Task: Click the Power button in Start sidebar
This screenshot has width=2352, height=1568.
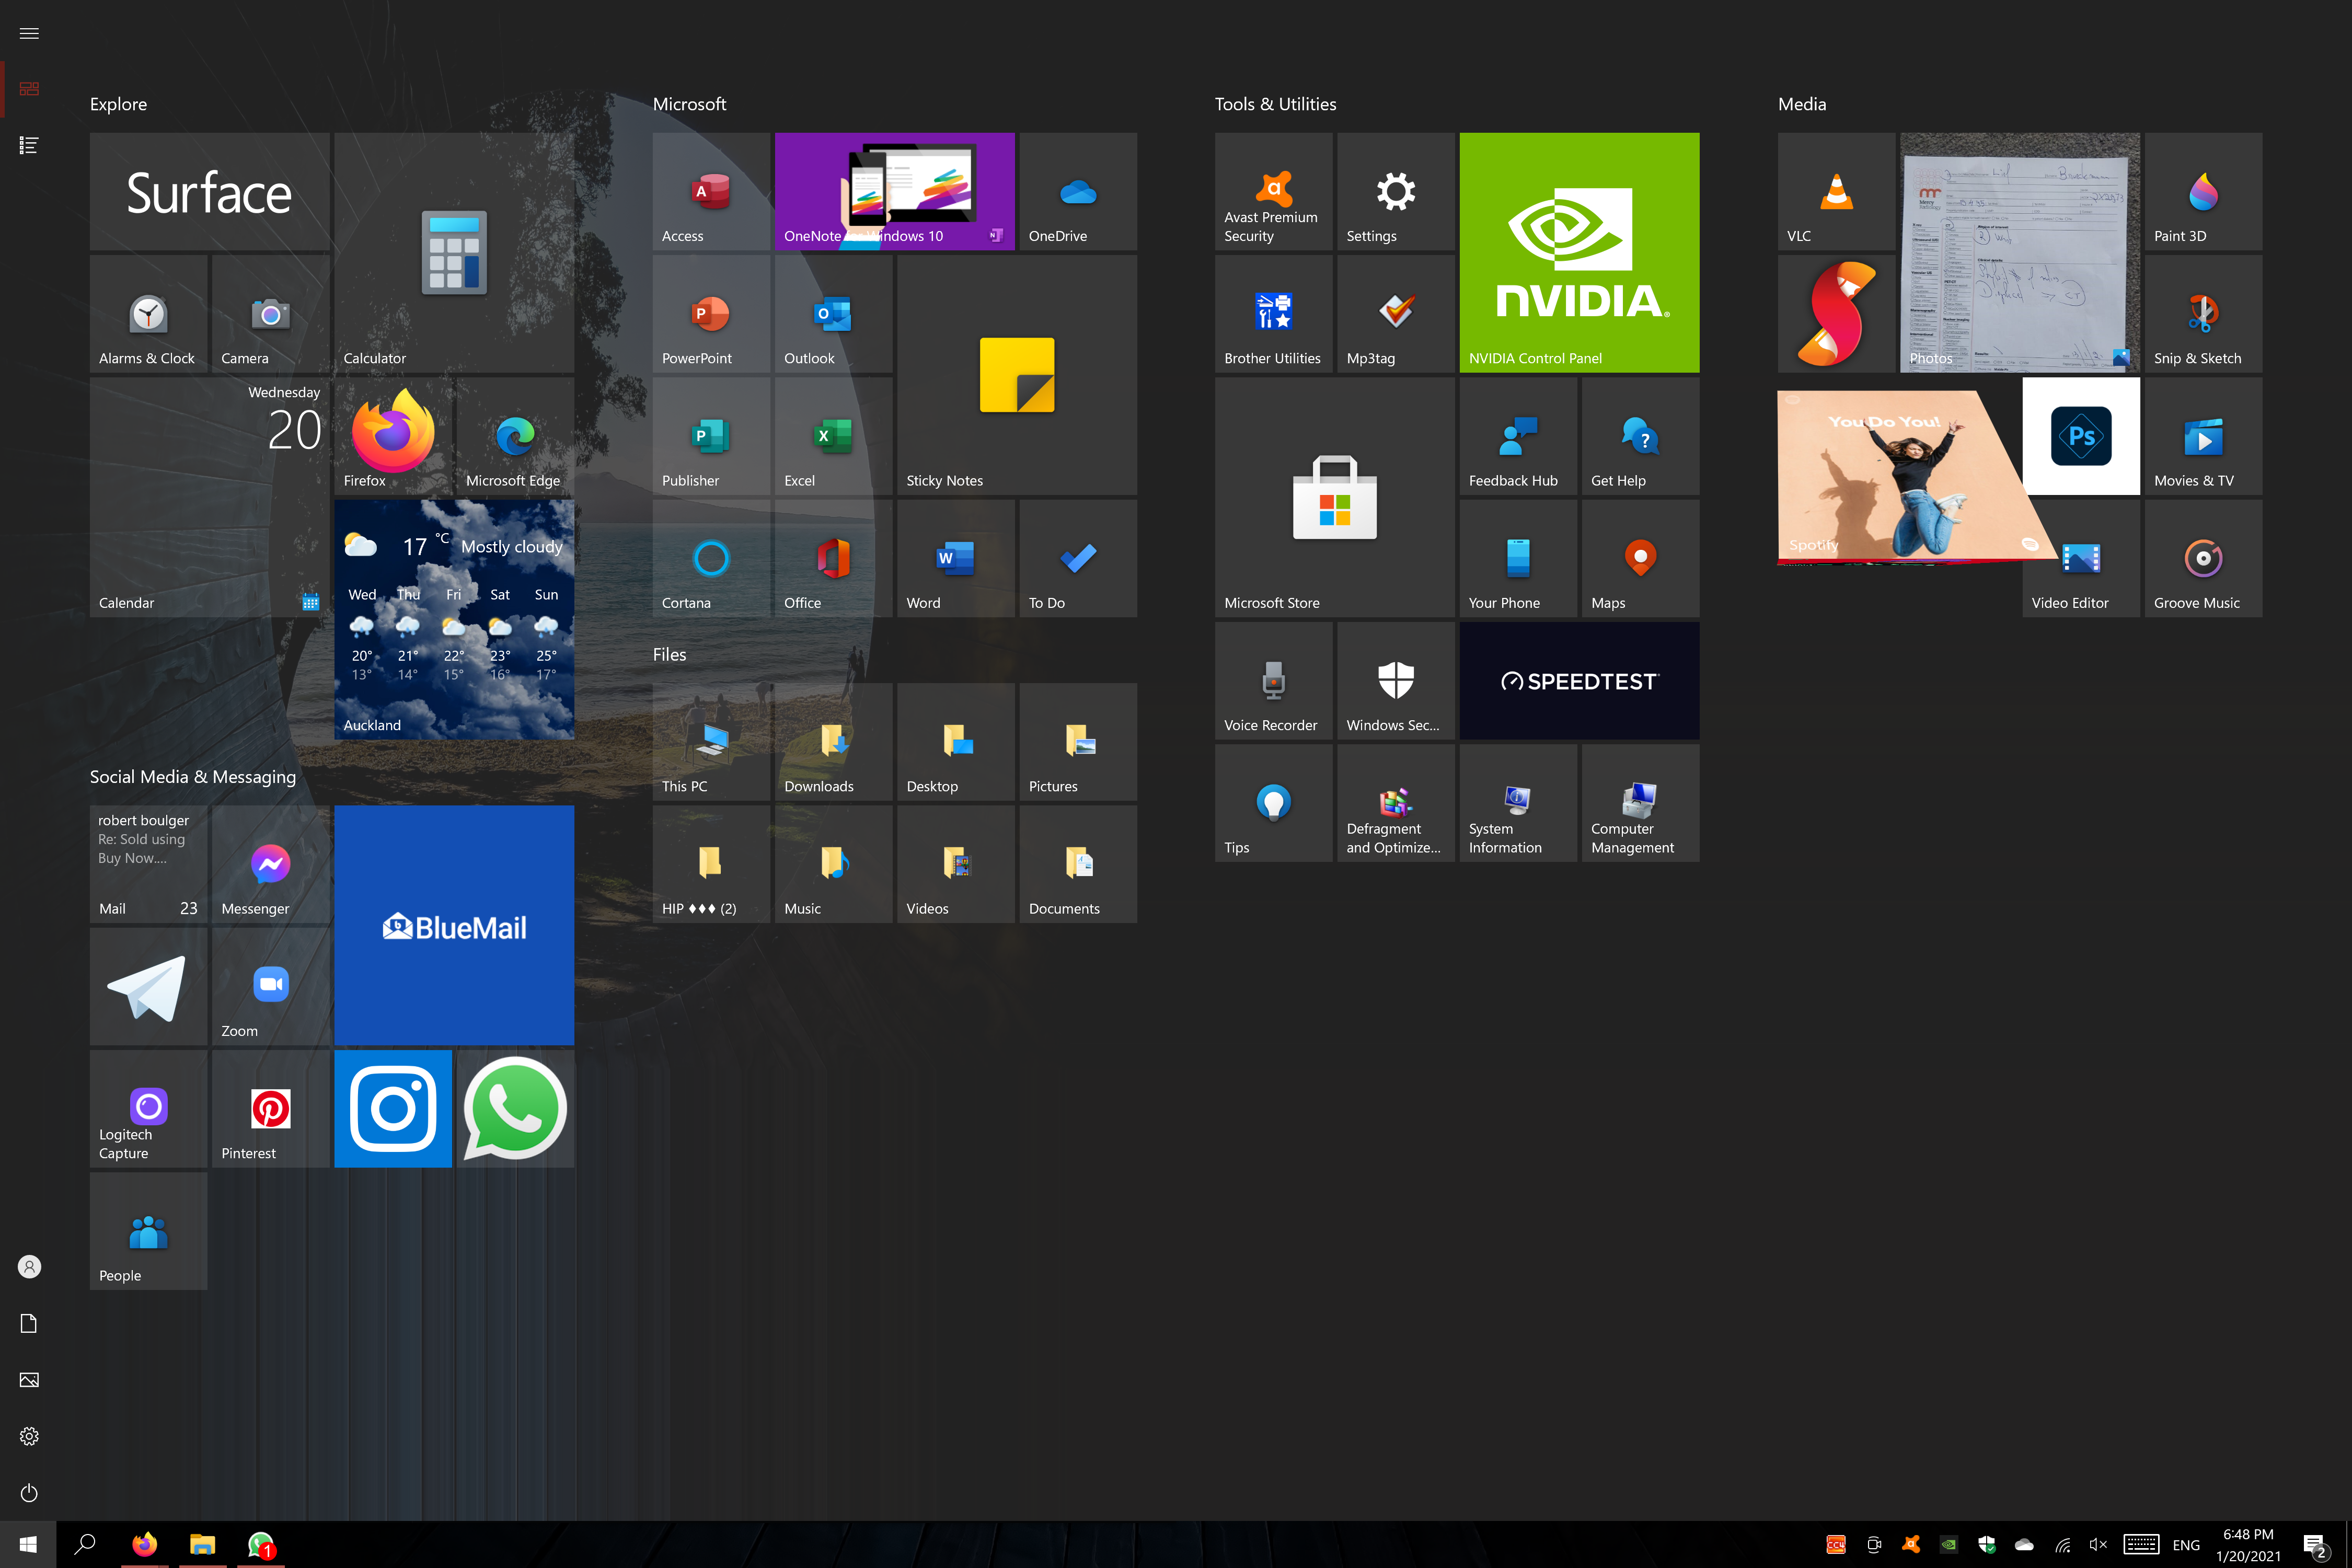Action: click(29, 1492)
